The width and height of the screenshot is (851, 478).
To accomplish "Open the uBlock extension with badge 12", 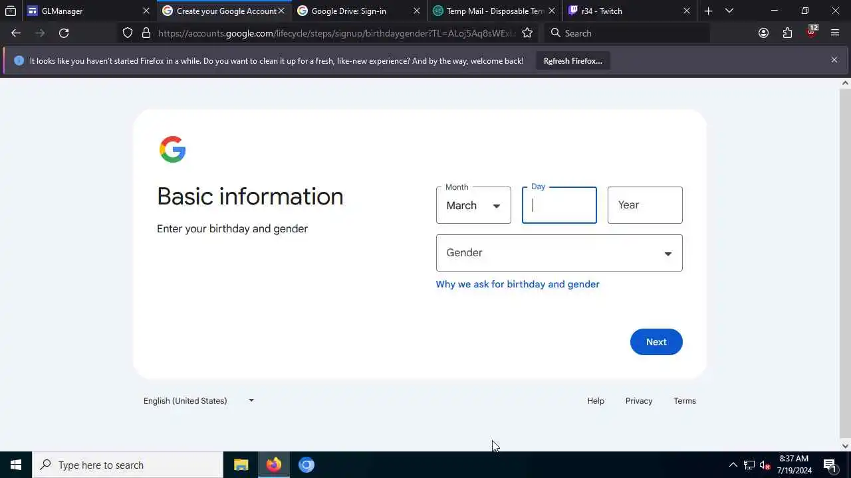I will click(x=811, y=32).
